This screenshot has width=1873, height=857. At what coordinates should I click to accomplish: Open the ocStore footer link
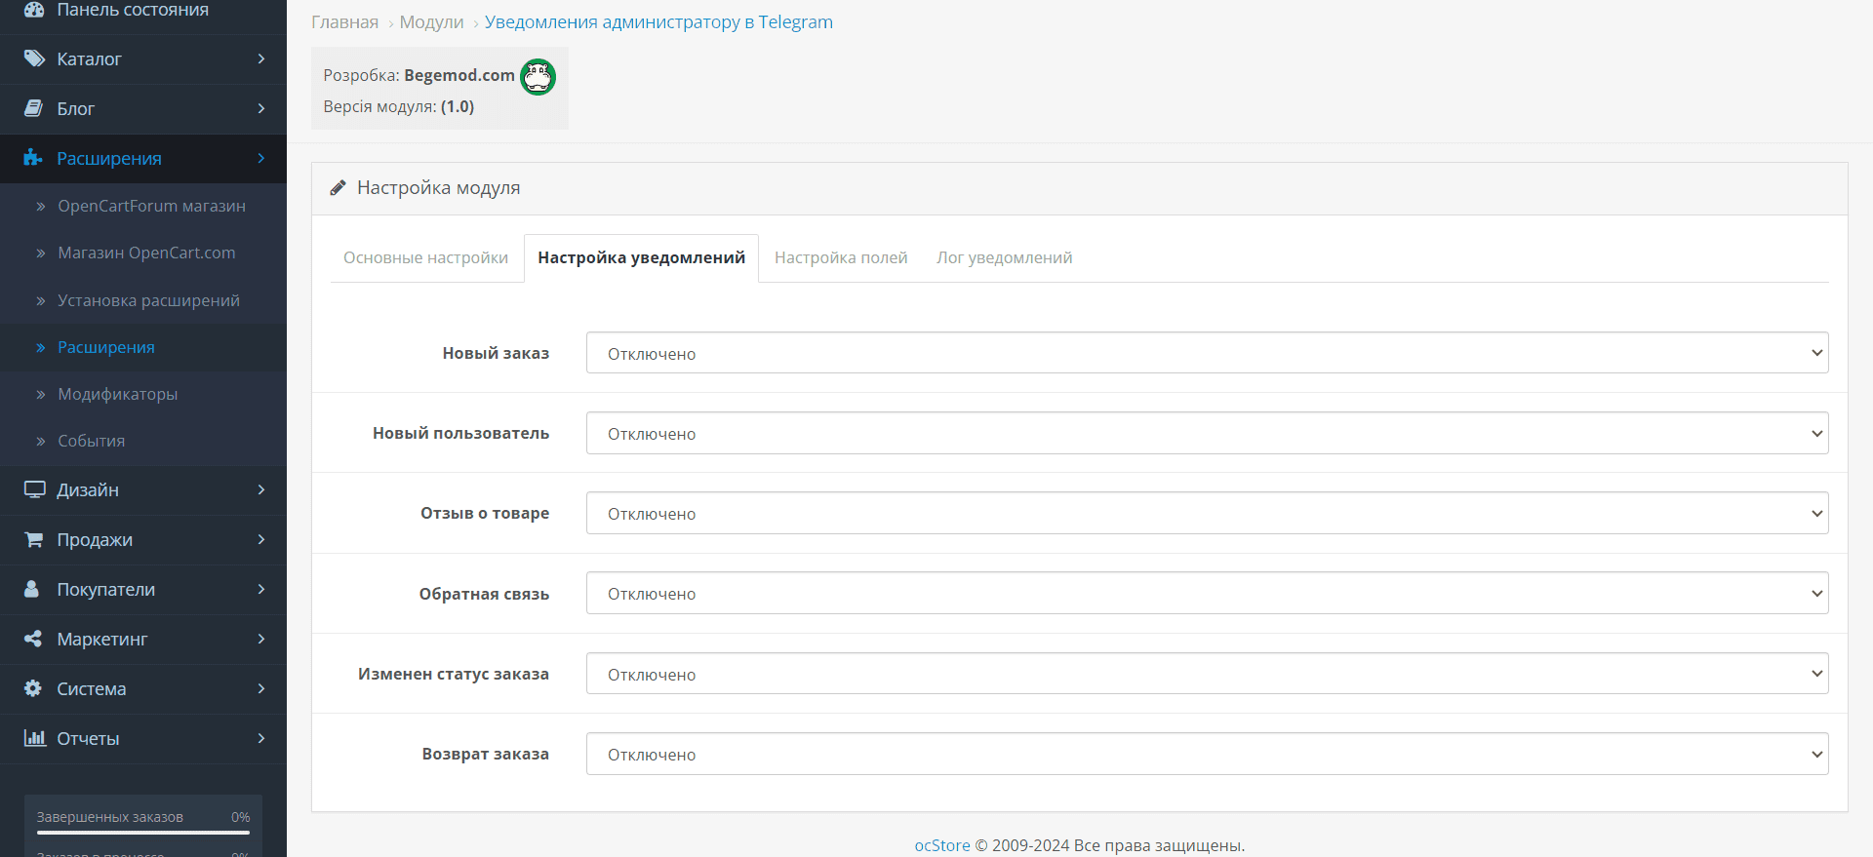[942, 845]
